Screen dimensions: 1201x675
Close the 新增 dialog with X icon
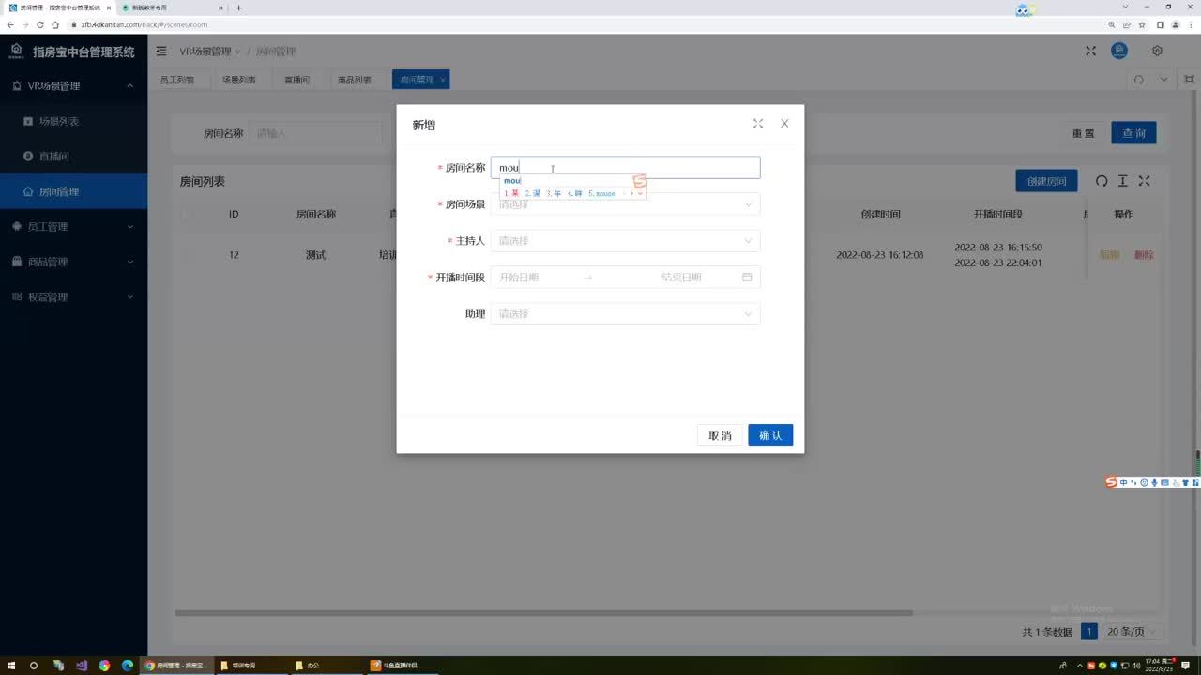(x=784, y=124)
